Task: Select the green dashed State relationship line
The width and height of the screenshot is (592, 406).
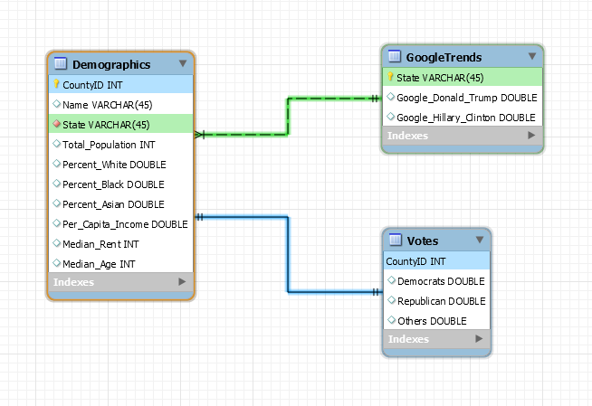Action: [x=288, y=116]
